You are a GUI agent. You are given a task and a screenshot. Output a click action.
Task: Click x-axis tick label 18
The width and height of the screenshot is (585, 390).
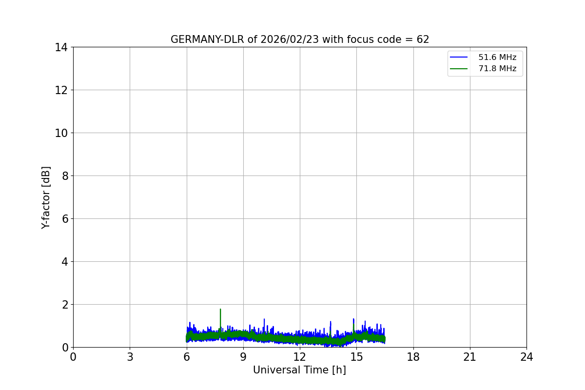click(413, 357)
